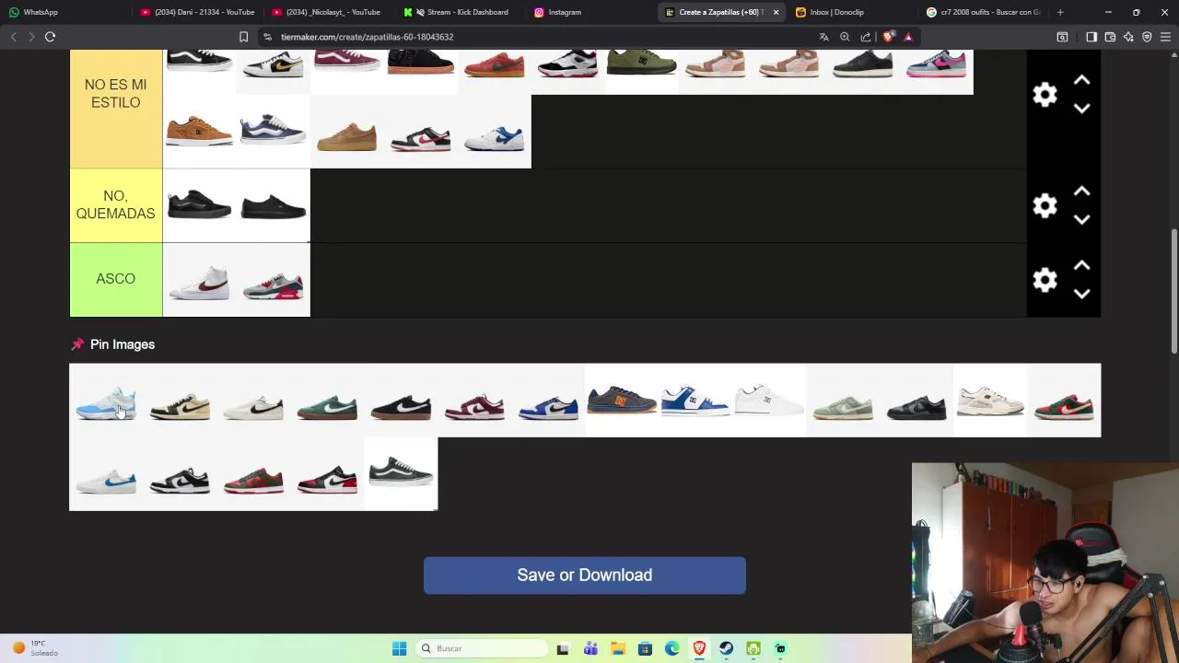
Task: Pick the royal blue and white Nike Dunk in pool
Action: tap(548, 401)
